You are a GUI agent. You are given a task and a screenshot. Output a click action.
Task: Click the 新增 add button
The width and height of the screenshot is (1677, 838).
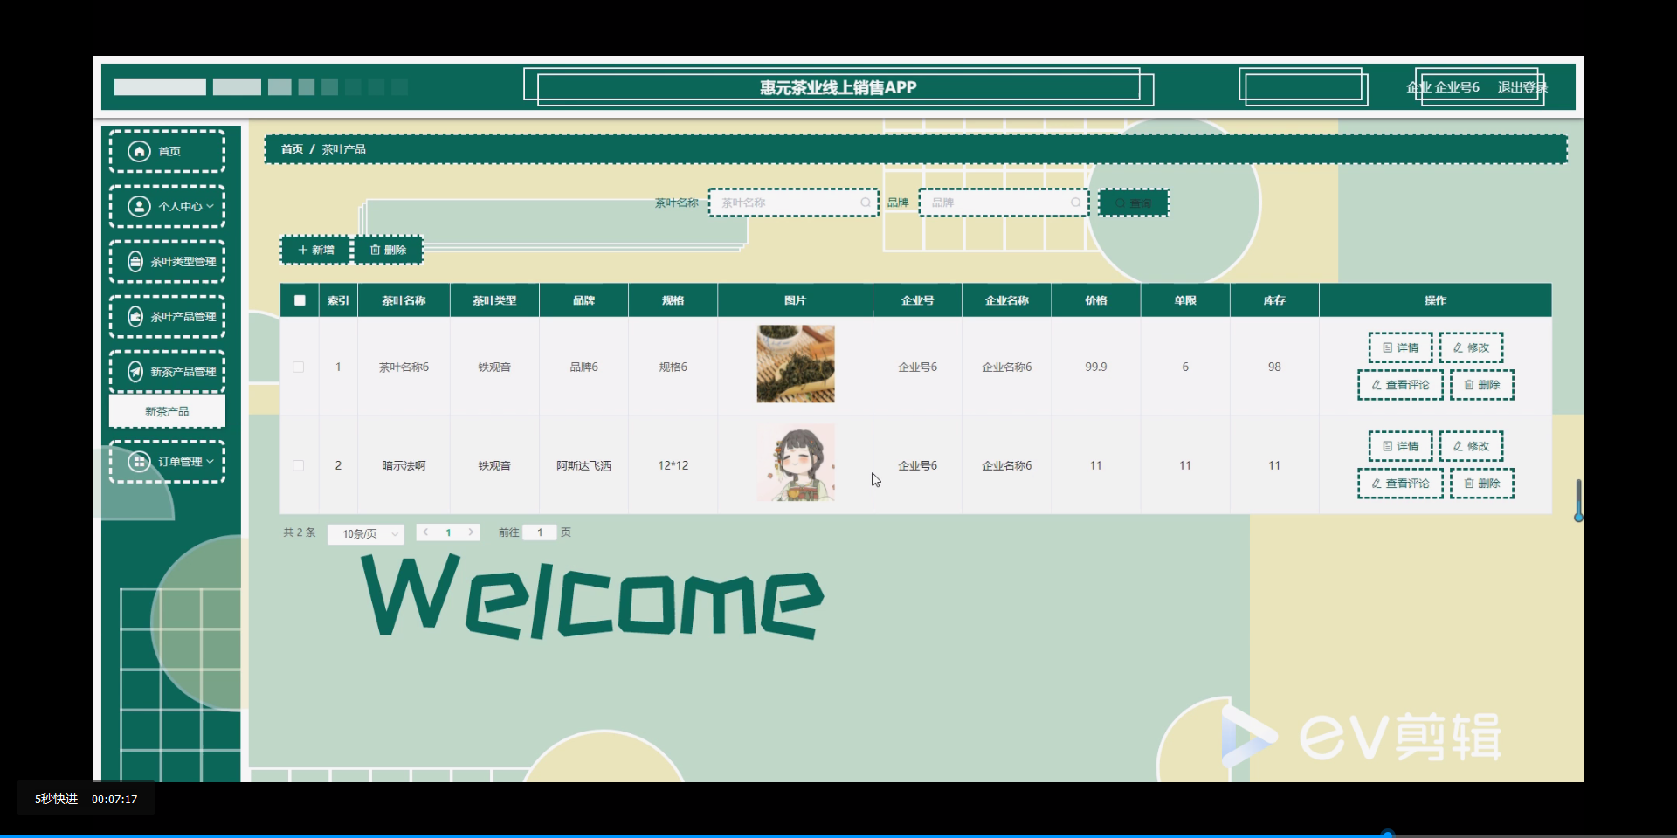point(315,250)
